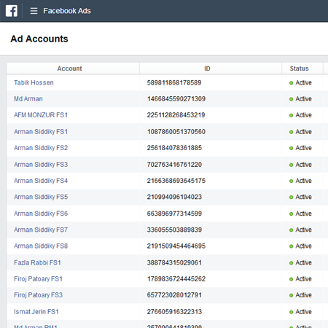328x328 pixels.
Task: Select the AFM MONZUR FS1 account
Action: (x=41, y=115)
